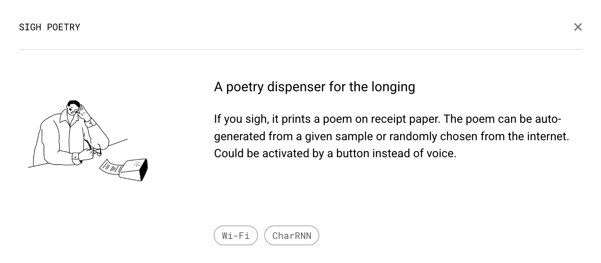The width and height of the screenshot is (601, 263).
Task: Click the heading 'A poetry dispenser for the longing'
Action: pyautogui.click(x=315, y=87)
